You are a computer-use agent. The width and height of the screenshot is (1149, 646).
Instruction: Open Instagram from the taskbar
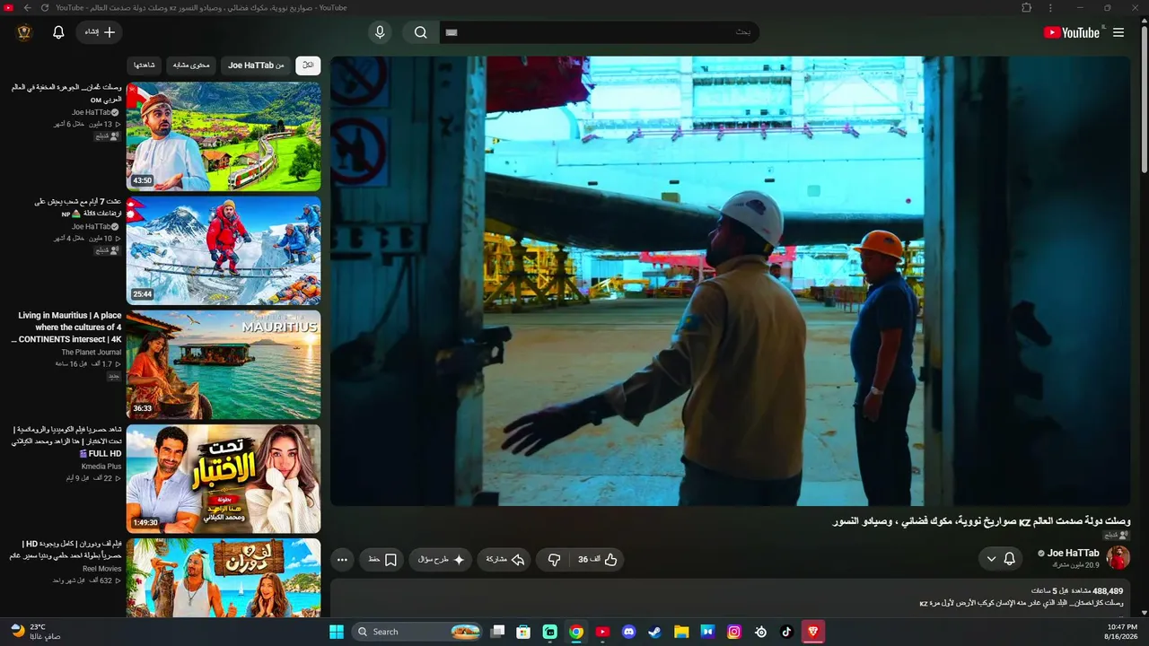pyautogui.click(x=734, y=632)
